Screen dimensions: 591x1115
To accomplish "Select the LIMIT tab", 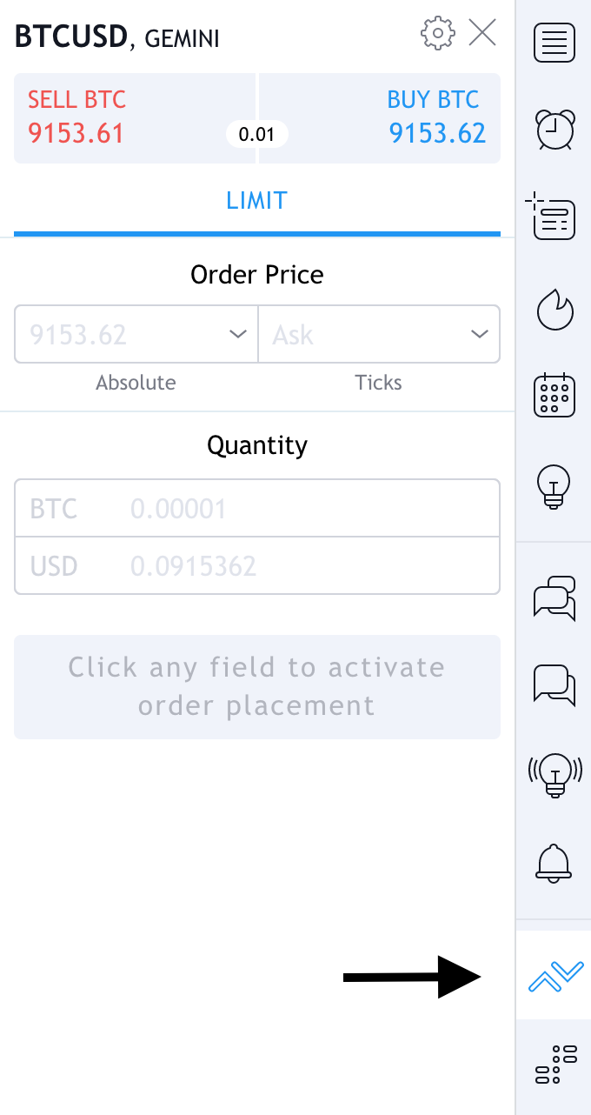I will tap(256, 201).
